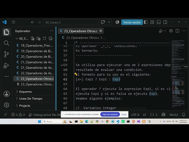This screenshot has height=142, width=189.
Task: Split the editor to the right
Action: 177,31
